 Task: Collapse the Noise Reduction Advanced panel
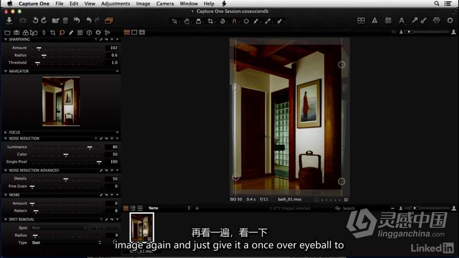point(6,170)
